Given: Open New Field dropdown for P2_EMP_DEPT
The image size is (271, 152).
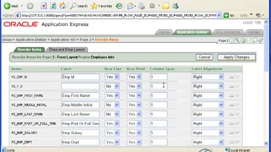Looking at the screenshot, I should [134, 142].
